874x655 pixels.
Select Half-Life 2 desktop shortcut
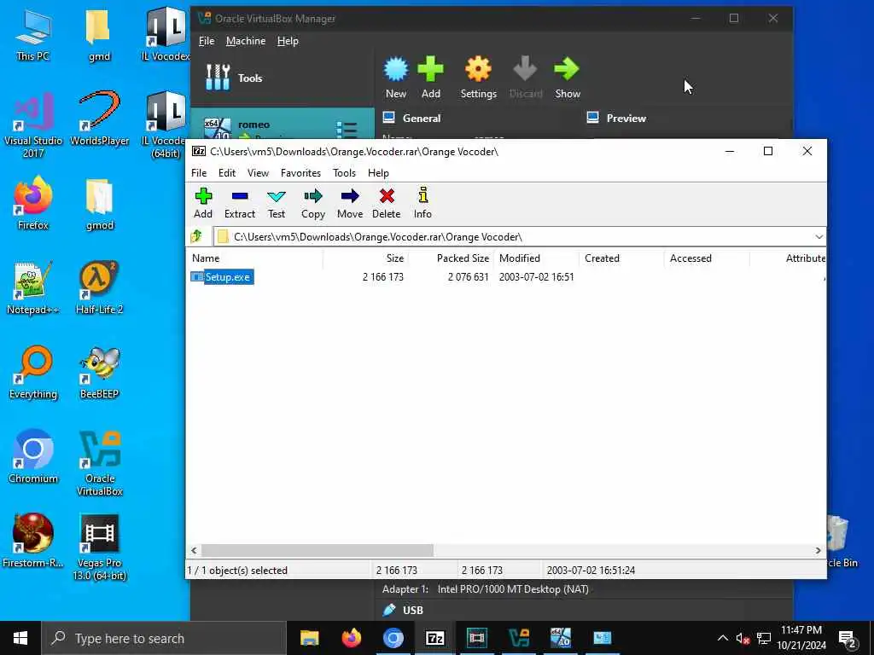[x=99, y=288]
